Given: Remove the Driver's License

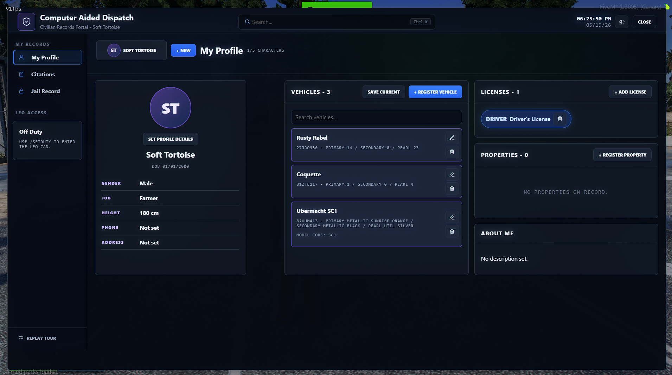Looking at the screenshot, I should tap(560, 119).
